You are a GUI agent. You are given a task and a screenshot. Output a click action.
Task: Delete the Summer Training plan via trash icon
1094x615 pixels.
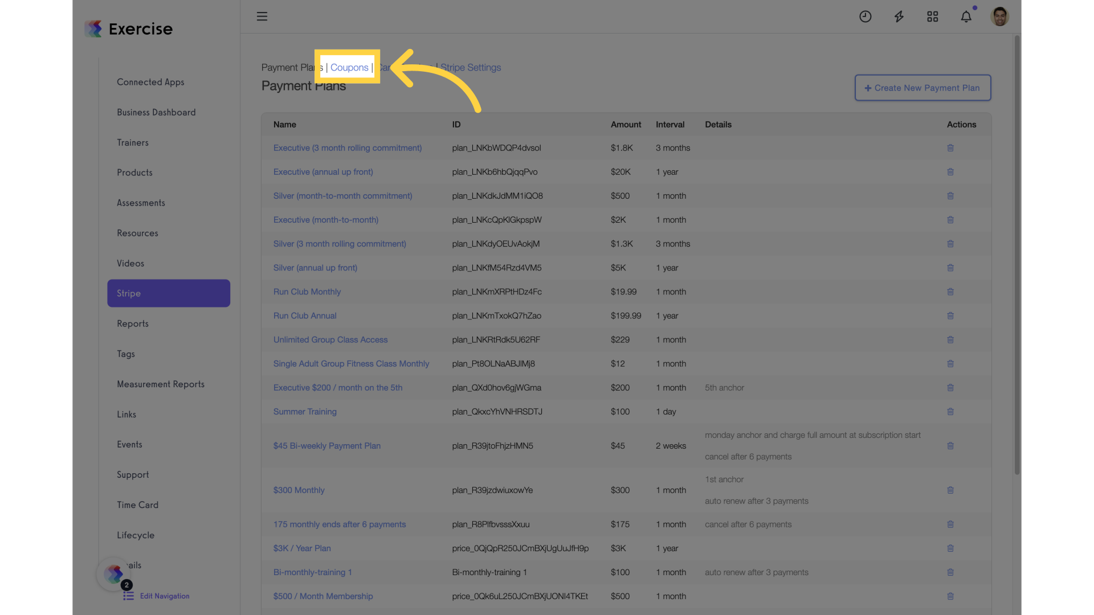950,411
